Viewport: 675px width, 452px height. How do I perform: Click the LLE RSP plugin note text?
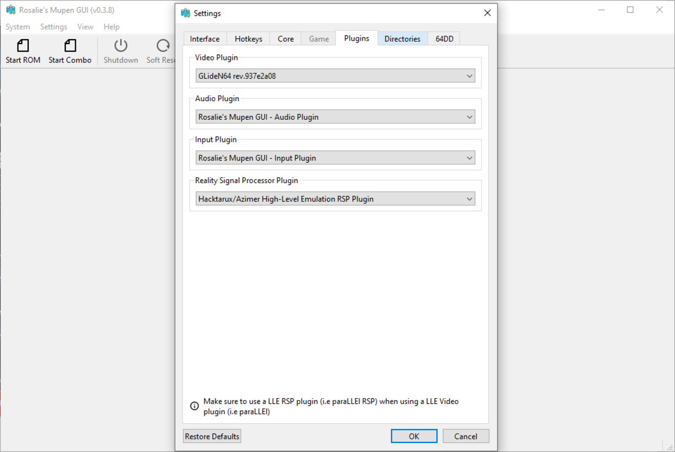coord(331,406)
